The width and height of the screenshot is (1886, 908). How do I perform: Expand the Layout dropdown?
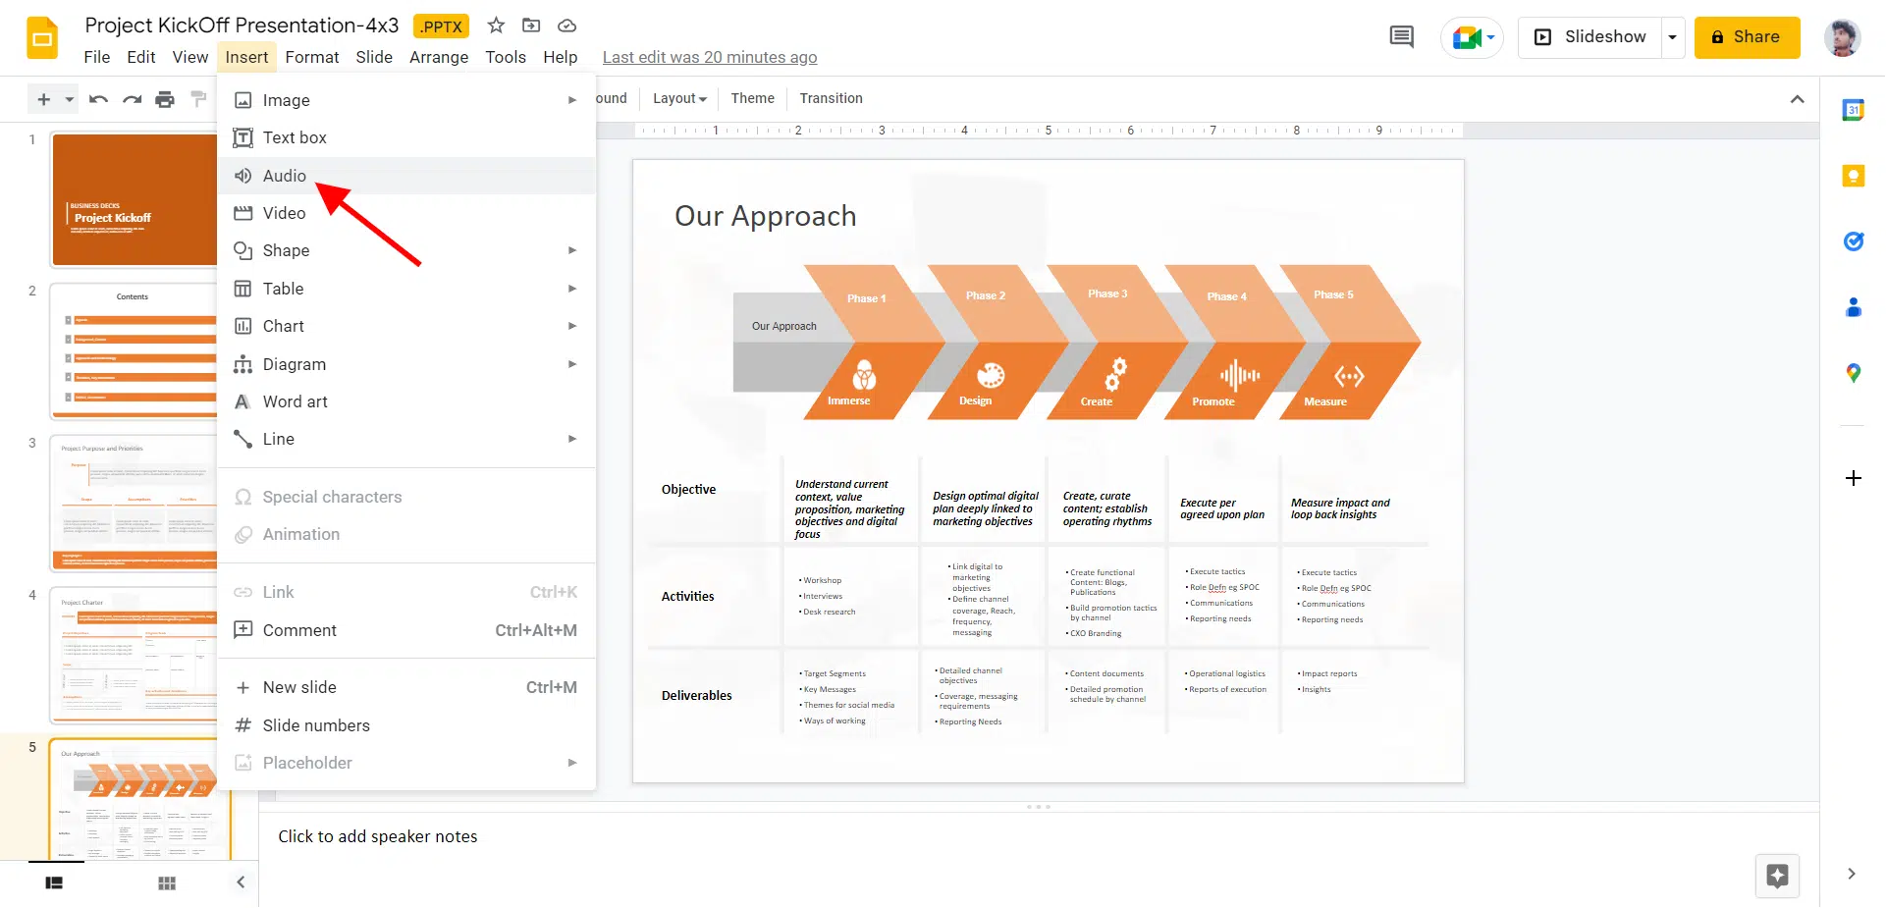679,98
